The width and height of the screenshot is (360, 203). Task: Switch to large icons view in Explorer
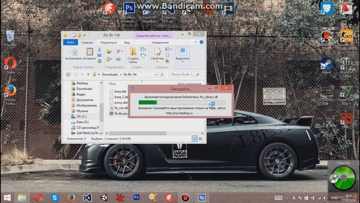coord(200,139)
